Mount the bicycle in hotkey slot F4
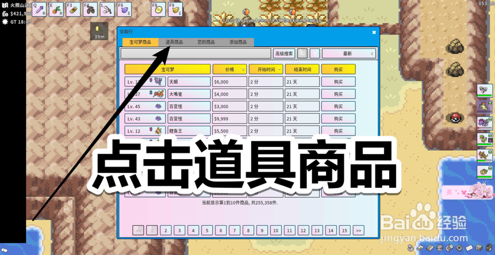The image size is (495, 255). [90, 9]
